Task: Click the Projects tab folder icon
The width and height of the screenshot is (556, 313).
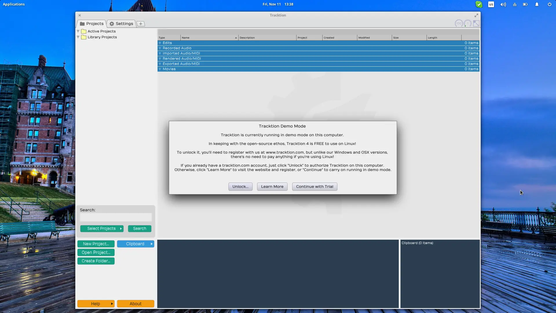Action: pos(82,24)
